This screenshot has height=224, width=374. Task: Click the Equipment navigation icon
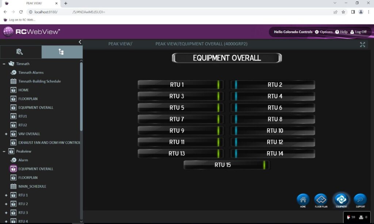pyautogui.click(x=341, y=200)
